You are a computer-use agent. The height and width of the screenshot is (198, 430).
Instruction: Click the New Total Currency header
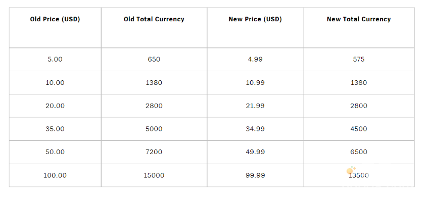tap(359, 28)
